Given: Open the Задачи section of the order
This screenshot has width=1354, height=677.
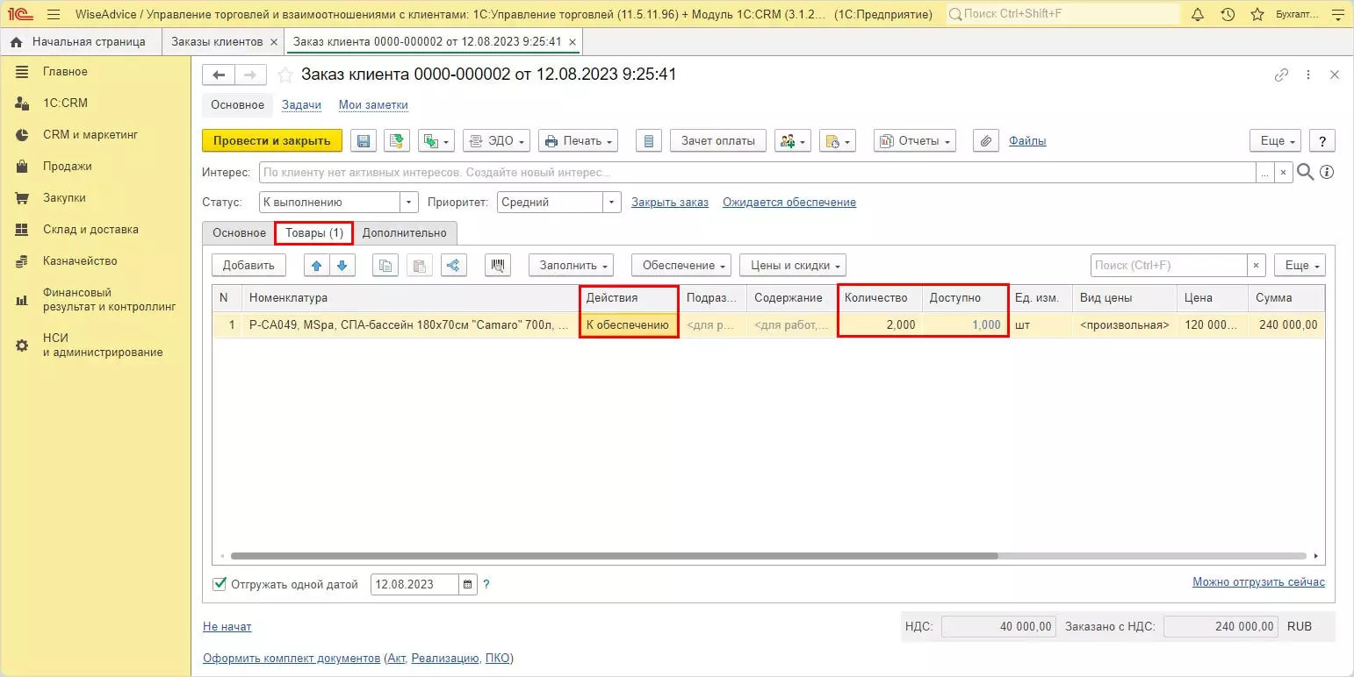Looking at the screenshot, I should [x=301, y=105].
